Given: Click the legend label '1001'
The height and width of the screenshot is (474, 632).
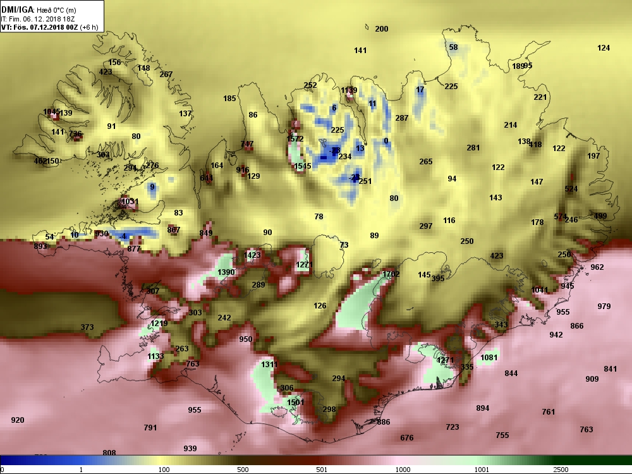Looking at the screenshot, I should pos(482,470).
